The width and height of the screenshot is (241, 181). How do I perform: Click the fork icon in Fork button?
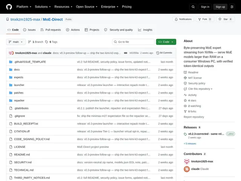200,19
